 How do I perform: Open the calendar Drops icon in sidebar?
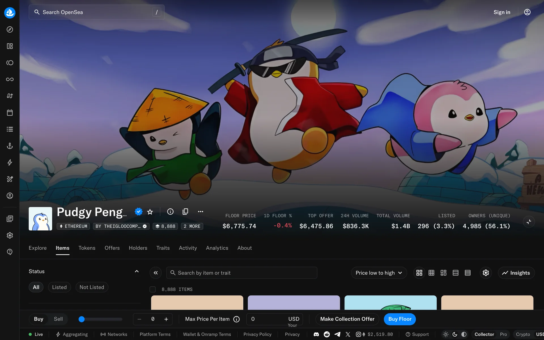point(10,112)
